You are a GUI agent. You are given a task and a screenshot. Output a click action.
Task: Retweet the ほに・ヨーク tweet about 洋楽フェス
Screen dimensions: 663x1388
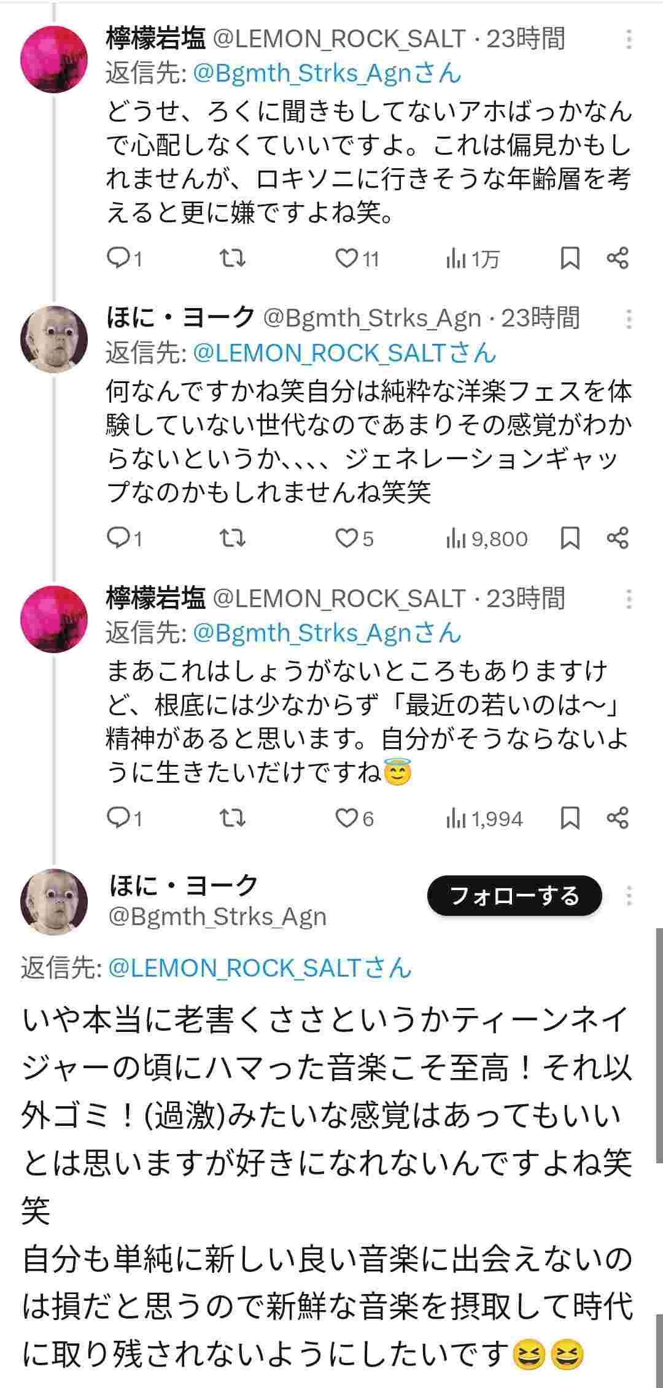tap(233, 538)
